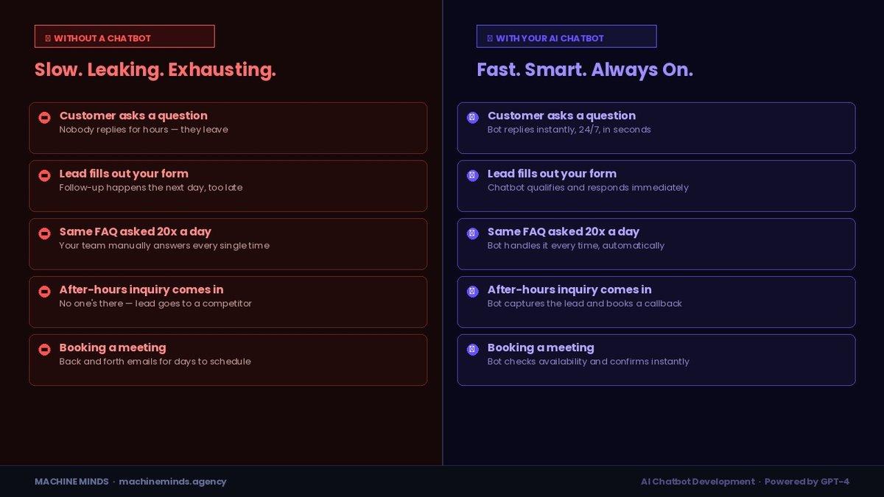Screen dimensions: 884x497
Task: Select card 'Follow-up happens the next day, too late'
Action: [228, 186]
